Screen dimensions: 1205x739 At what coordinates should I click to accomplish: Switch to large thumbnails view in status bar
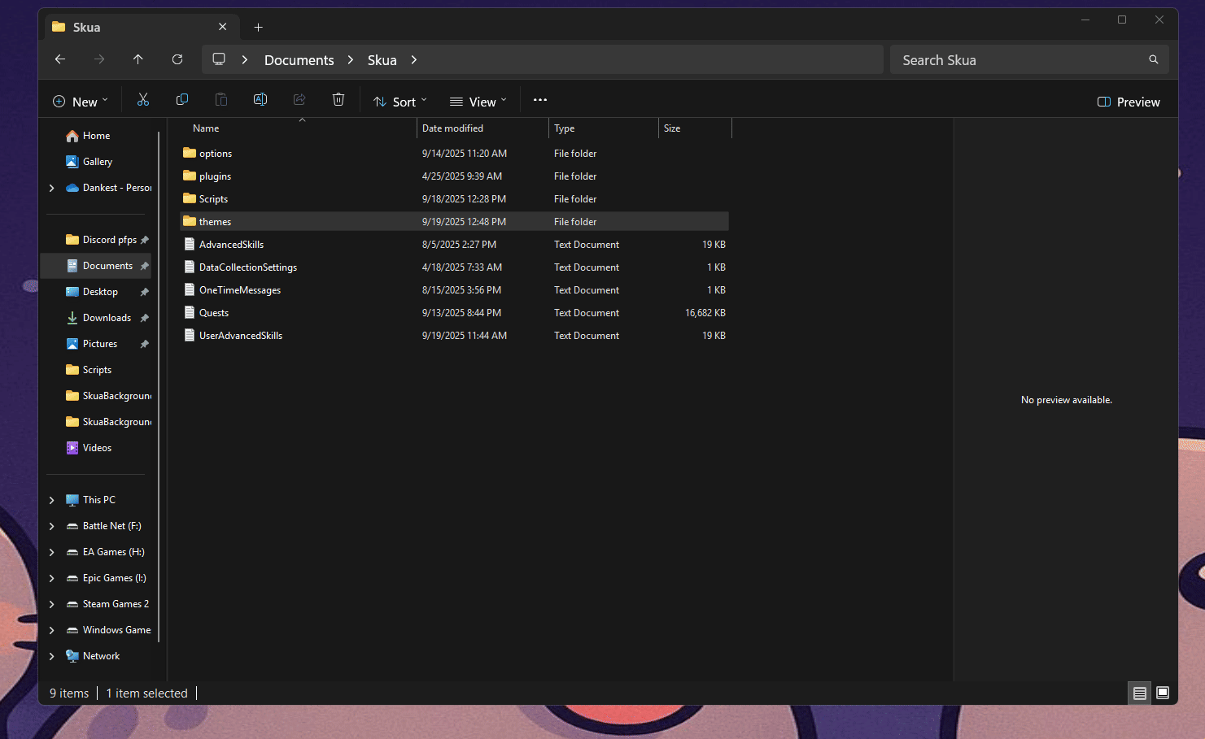coord(1163,693)
